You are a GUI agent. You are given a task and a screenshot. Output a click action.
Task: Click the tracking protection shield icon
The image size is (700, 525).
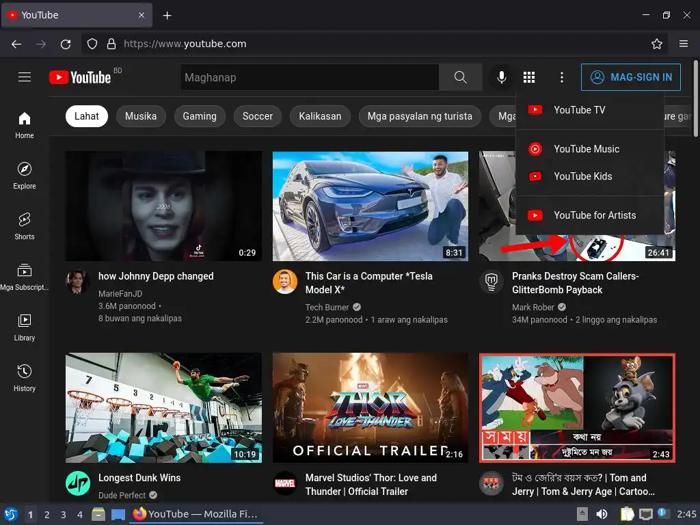tap(92, 44)
